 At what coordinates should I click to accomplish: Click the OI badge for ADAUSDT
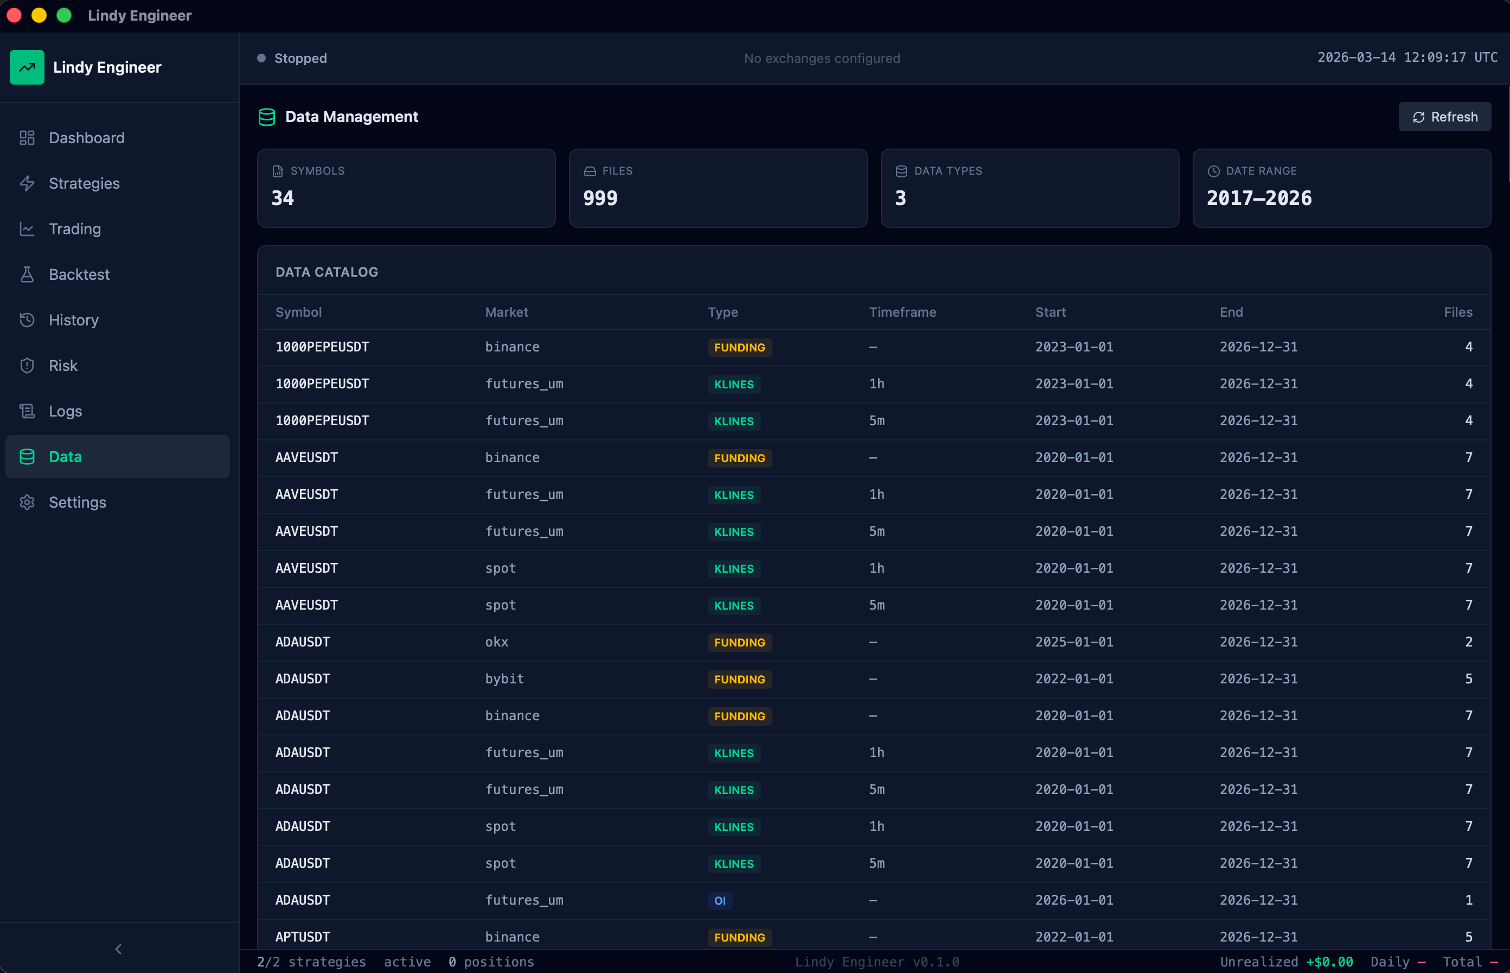coord(720,900)
